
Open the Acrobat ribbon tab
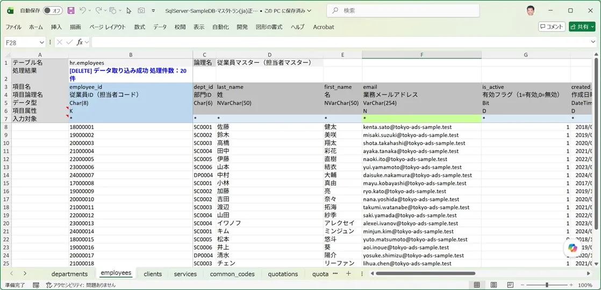click(x=324, y=27)
